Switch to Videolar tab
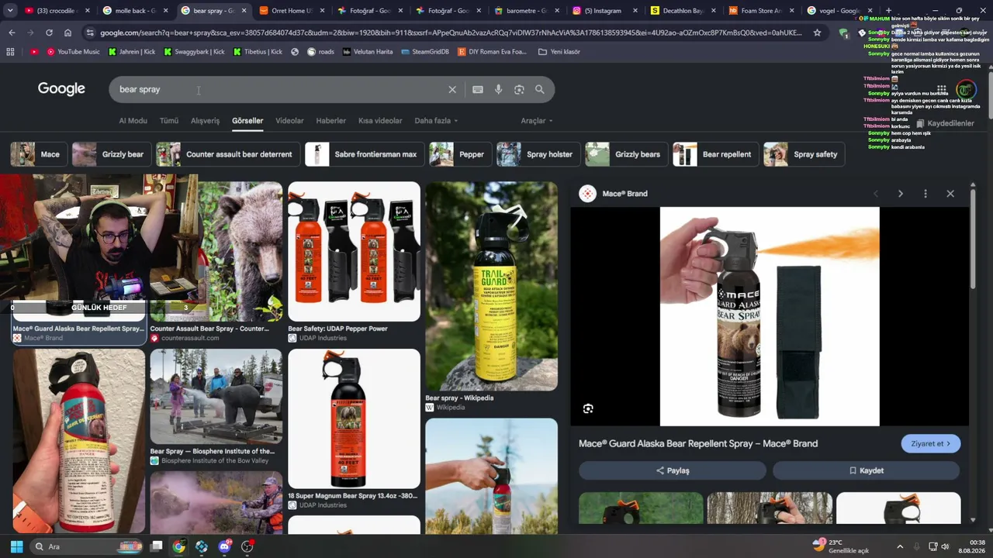This screenshot has width=993, height=558. pyautogui.click(x=289, y=121)
